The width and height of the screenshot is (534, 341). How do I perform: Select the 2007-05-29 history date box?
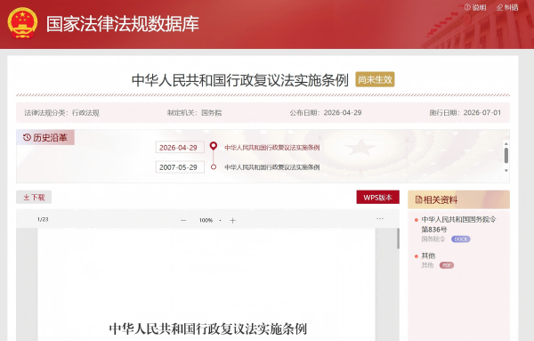coord(180,167)
